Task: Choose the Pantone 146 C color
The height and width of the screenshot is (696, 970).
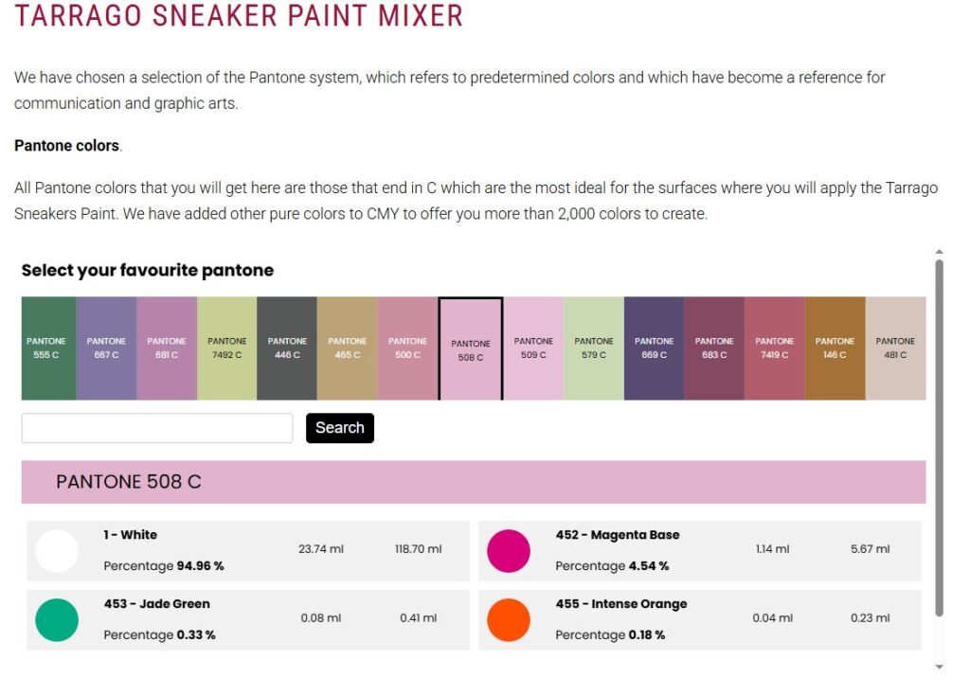Action: pyautogui.click(x=835, y=348)
